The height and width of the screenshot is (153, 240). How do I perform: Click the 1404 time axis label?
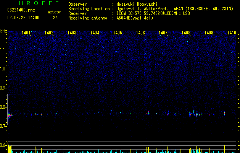(x=95, y=33)
